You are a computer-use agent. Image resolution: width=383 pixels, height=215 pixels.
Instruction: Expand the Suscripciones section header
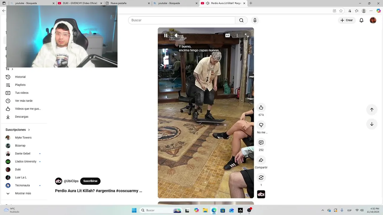coord(18,130)
